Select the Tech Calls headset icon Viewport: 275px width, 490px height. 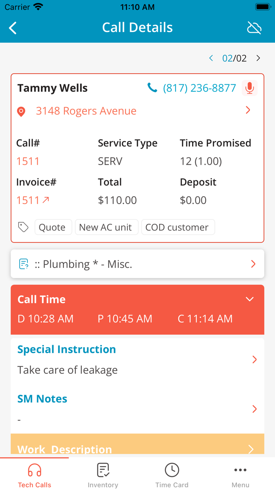tap(34, 470)
